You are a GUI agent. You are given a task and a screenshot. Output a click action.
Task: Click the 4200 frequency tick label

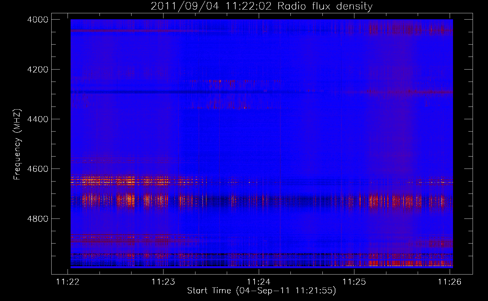pyautogui.click(x=38, y=70)
